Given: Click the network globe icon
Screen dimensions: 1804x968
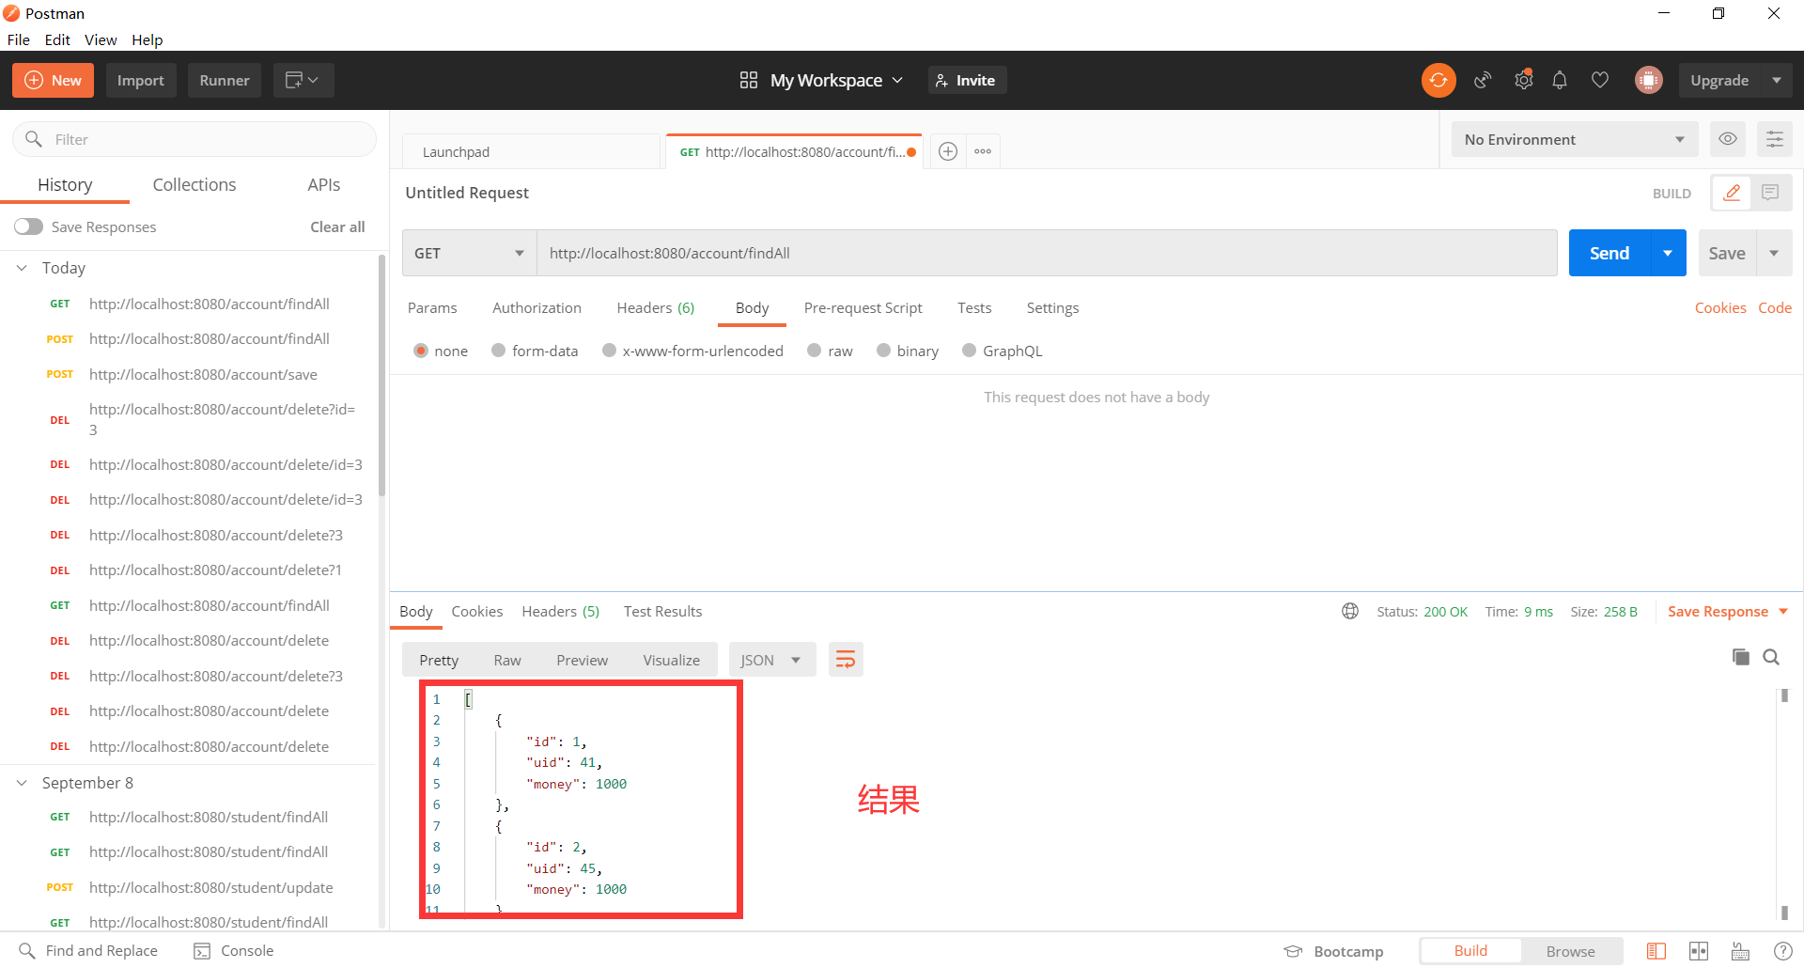Looking at the screenshot, I should [1350, 611].
